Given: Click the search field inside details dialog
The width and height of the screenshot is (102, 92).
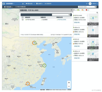Looking at the screenshot, I should coord(60,15).
